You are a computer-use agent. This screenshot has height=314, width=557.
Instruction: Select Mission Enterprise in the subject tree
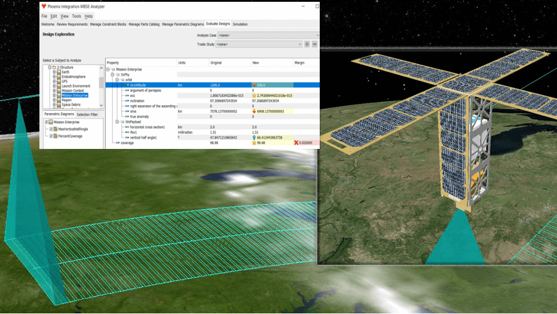(75, 95)
